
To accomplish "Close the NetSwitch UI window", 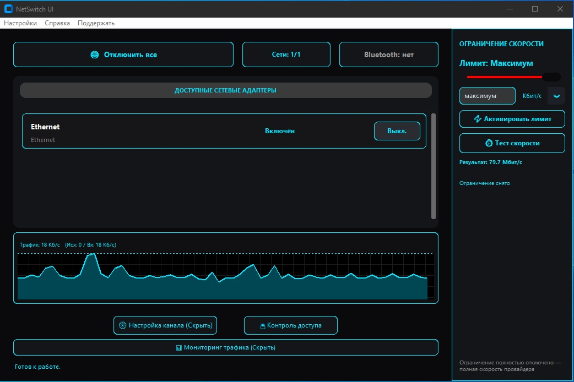I will coord(560,9).
